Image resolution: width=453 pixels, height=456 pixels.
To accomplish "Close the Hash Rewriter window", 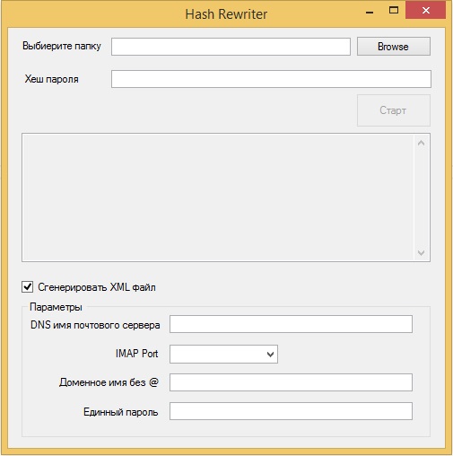I will click(x=425, y=10).
